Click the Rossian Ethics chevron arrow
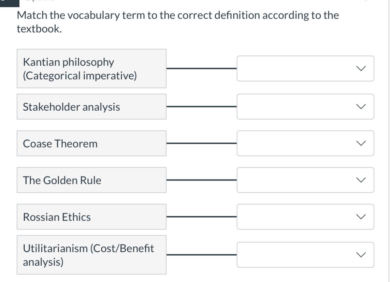The width and height of the screenshot is (390, 282). 360,217
